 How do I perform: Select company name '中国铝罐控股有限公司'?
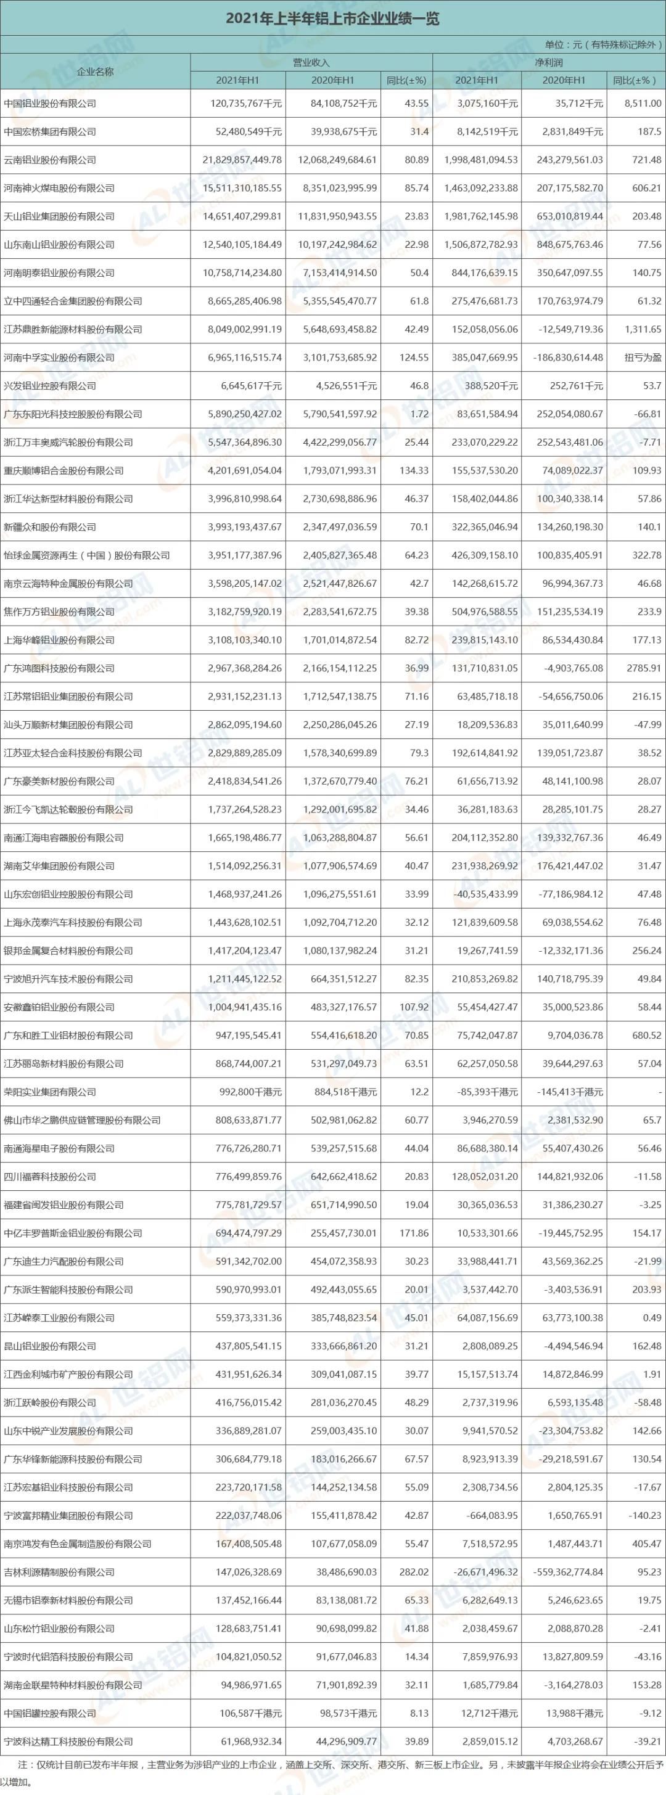pos(49,1713)
